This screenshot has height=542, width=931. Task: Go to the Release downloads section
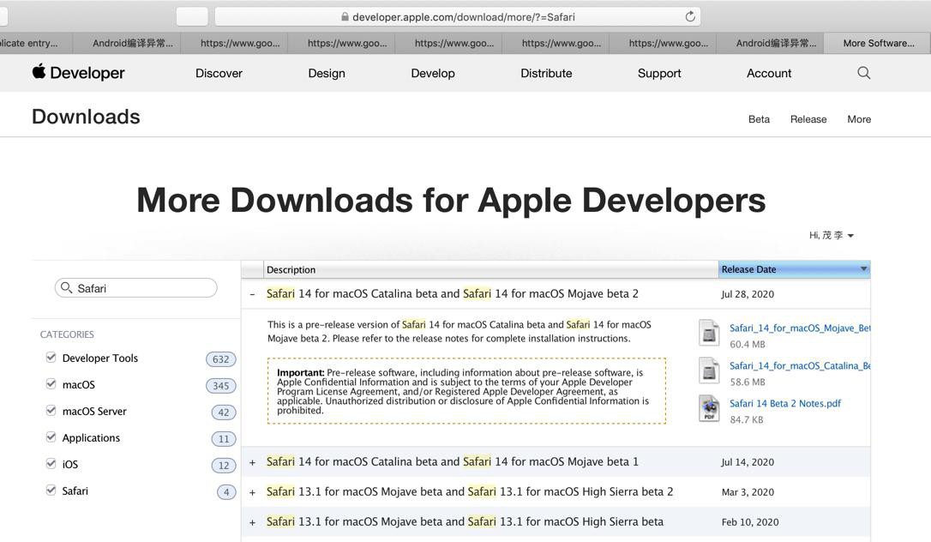pyautogui.click(x=808, y=119)
